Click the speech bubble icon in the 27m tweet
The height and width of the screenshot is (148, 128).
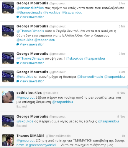18,17
